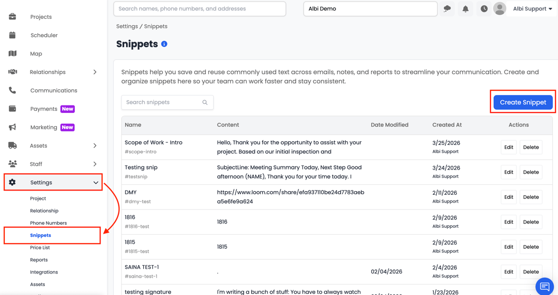558x295 pixels.
Task: Click the Create Snippet button
Action: pos(523,102)
